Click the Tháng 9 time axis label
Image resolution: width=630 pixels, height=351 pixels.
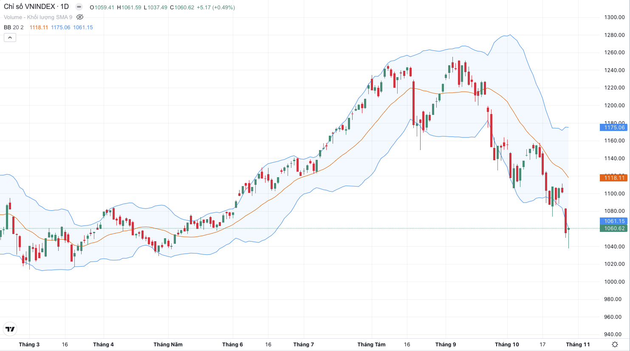click(446, 345)
